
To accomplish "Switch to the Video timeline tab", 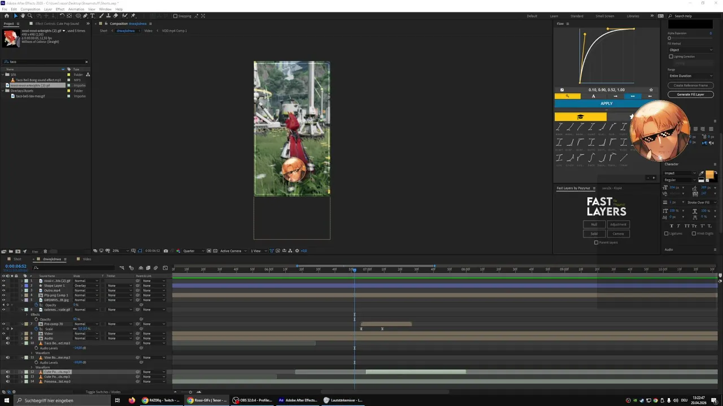I will 87,259.
